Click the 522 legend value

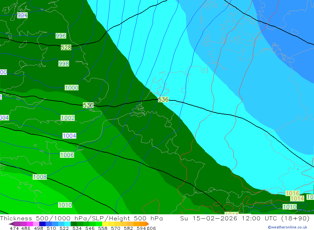click(64, 228)
